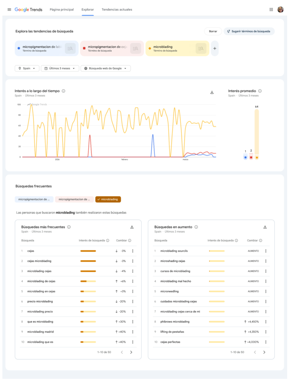This screenshot has width=291, height=381.
Task: Go to next page of Búsquedas en aumento
Action: click(x=264, y=352)
